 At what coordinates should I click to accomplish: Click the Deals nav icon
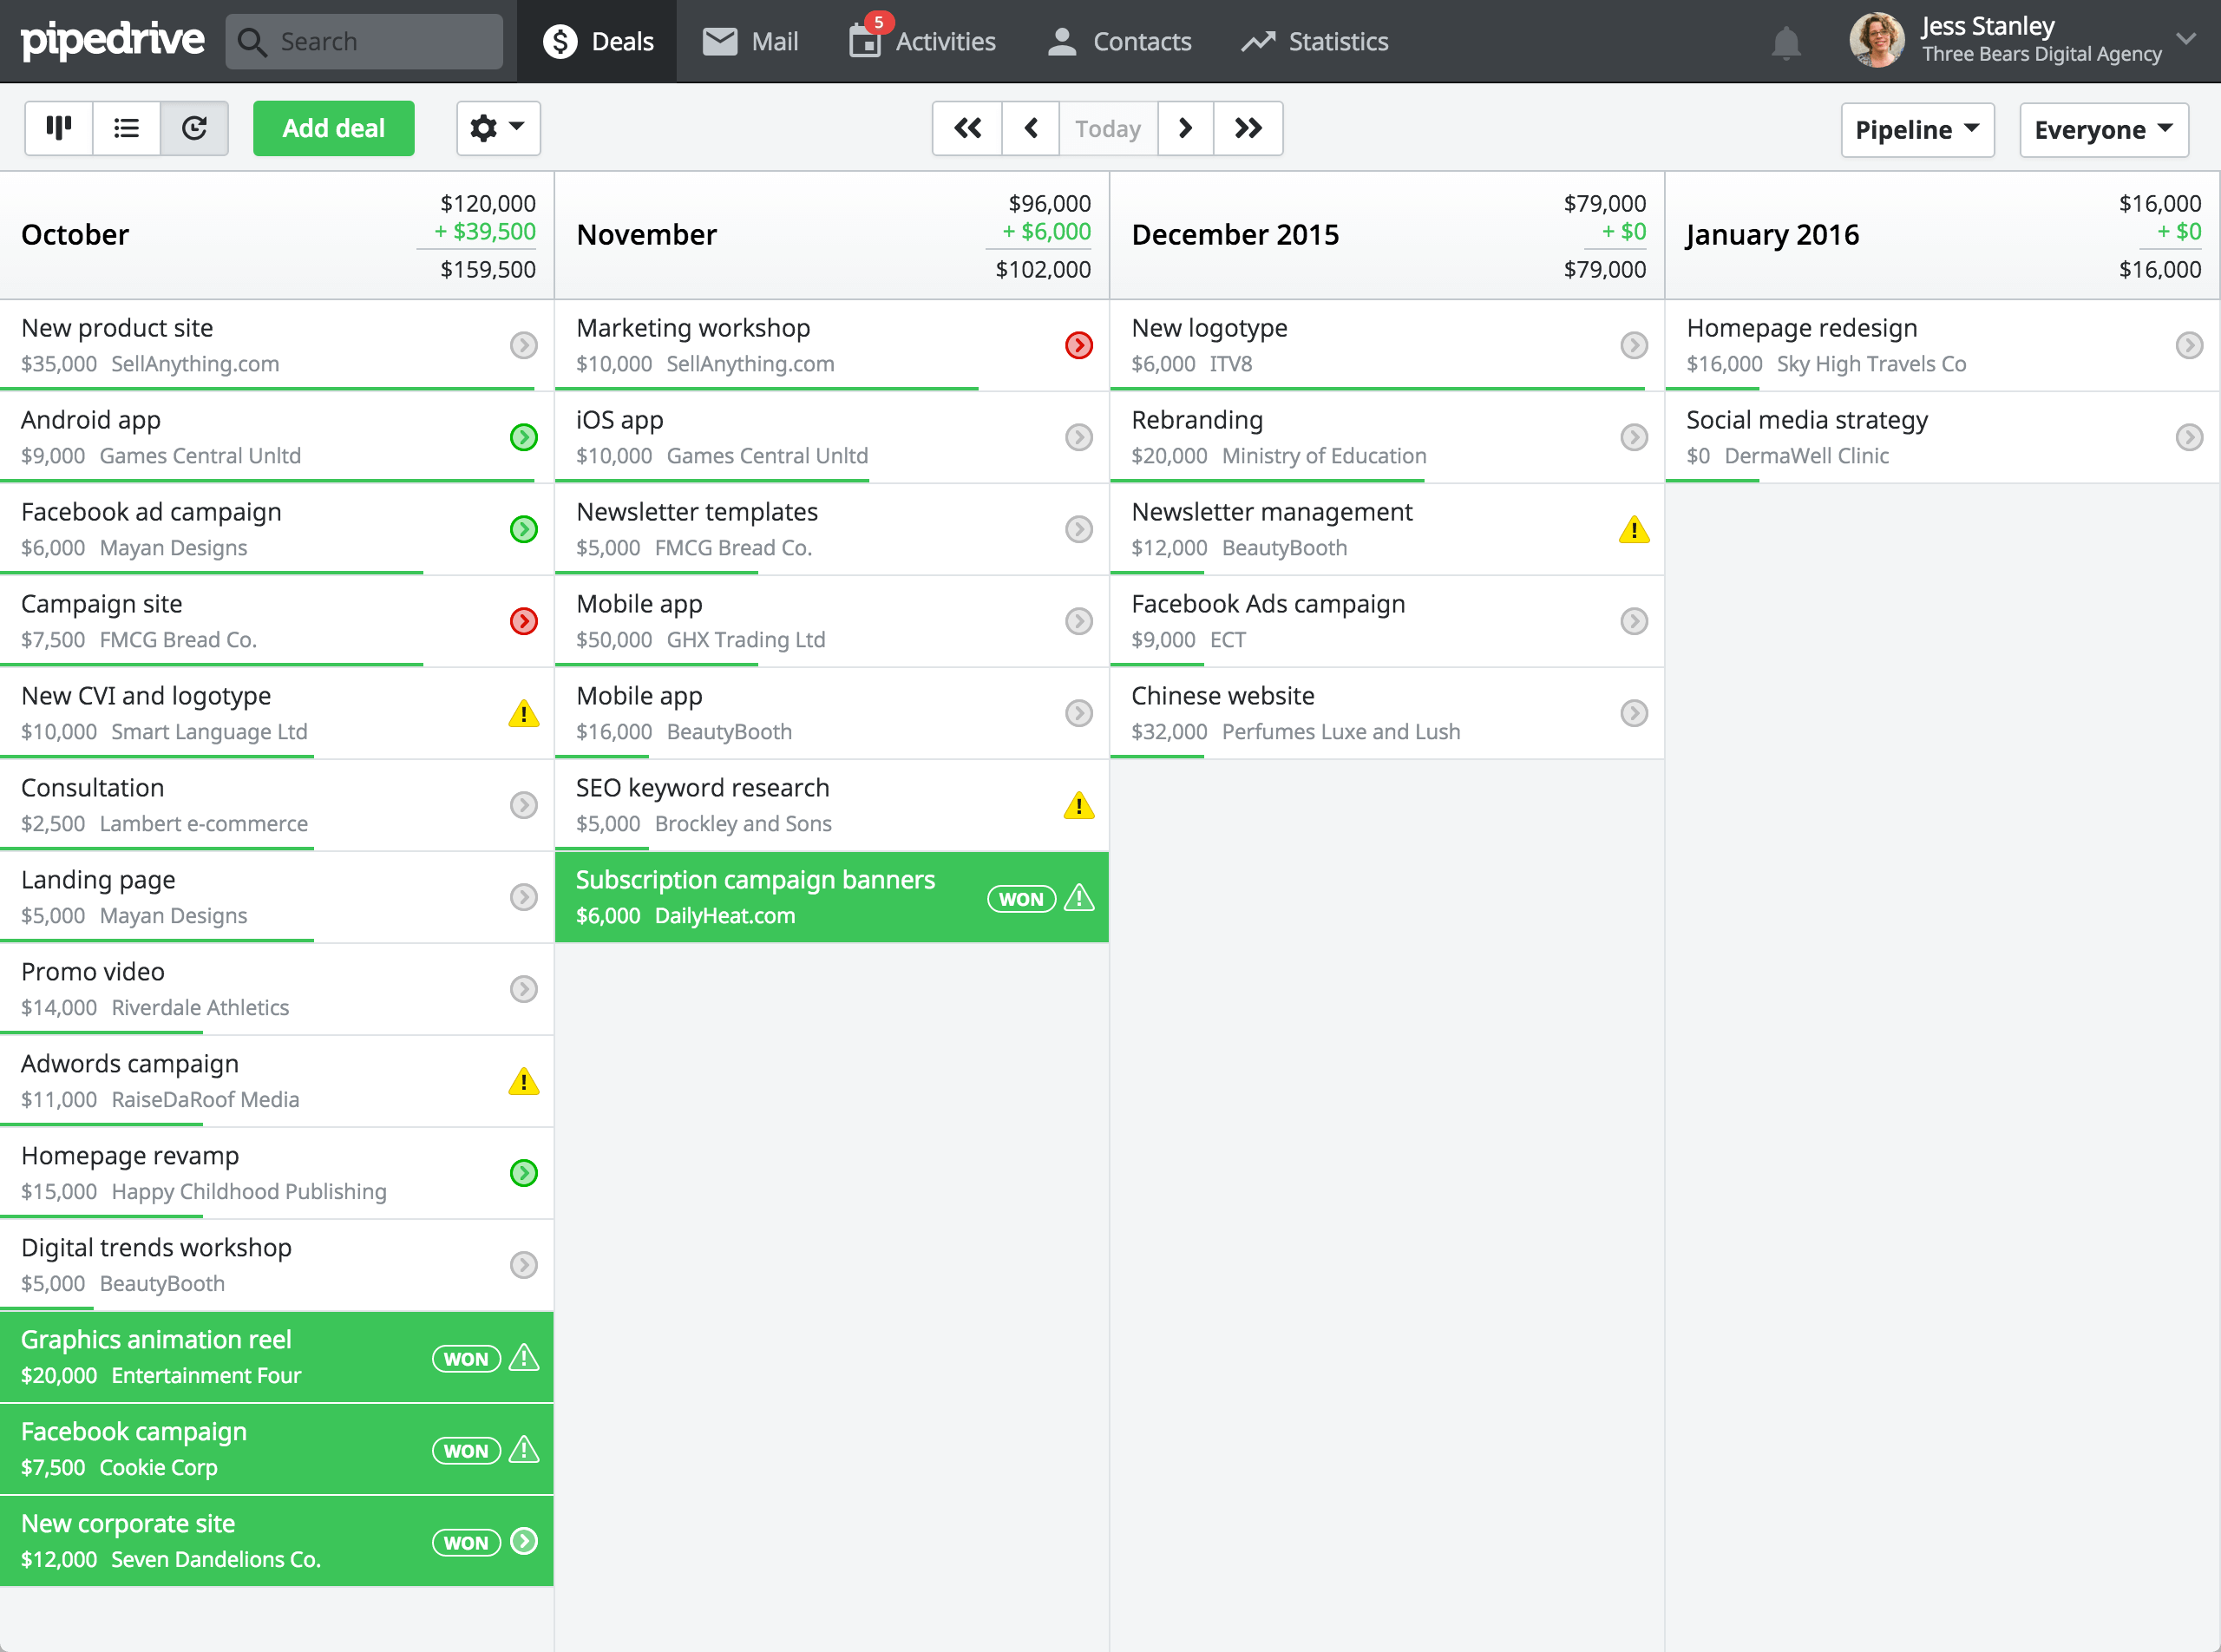click(557, 40)
